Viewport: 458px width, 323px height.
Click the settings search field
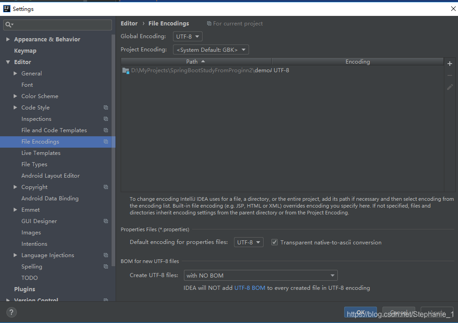click(x=57, y=25)
